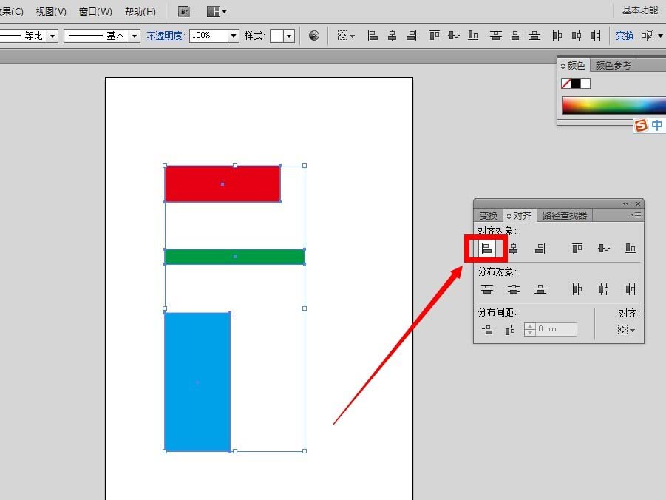Click horizontal distribute right in control bar
The height and width of the screenshot is (500, 666).
596,36
